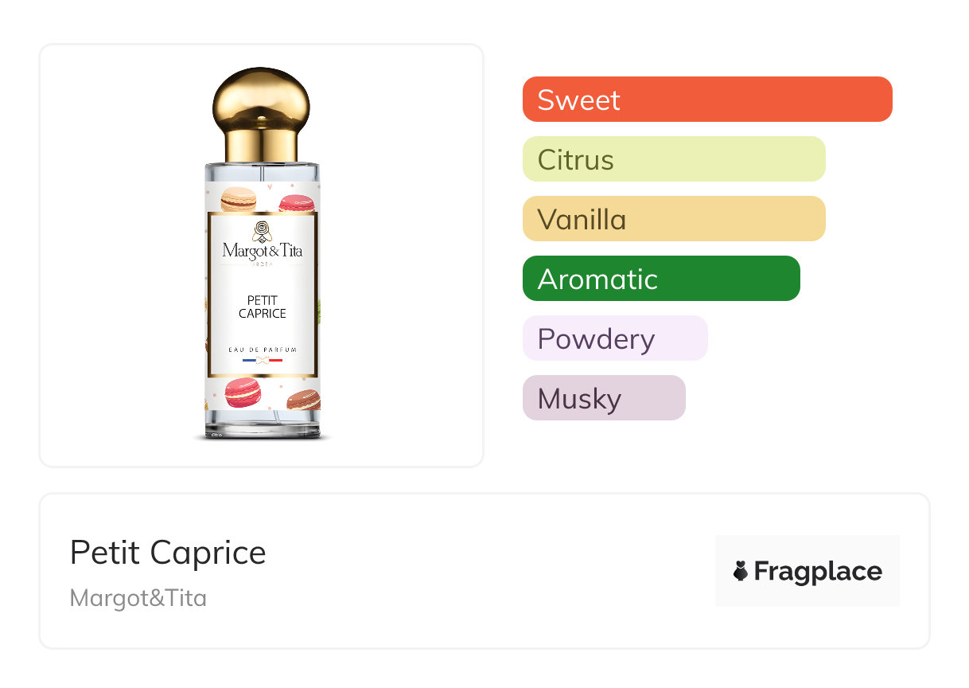Image resolution: width=969 pixels, height=688 pixels.
Task: Click the golden bottle cap
Action: click(261, 113)
